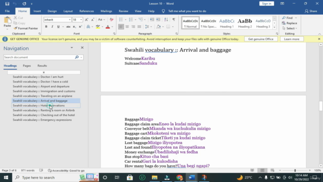Switch to the Layout ribbon tab
Image resolution: width=323 pixels, height=182 pixels.
tap(68, 11)
